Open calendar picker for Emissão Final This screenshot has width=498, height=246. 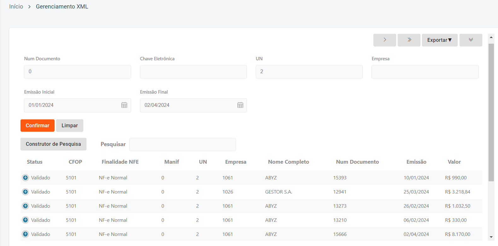[240, 105]
